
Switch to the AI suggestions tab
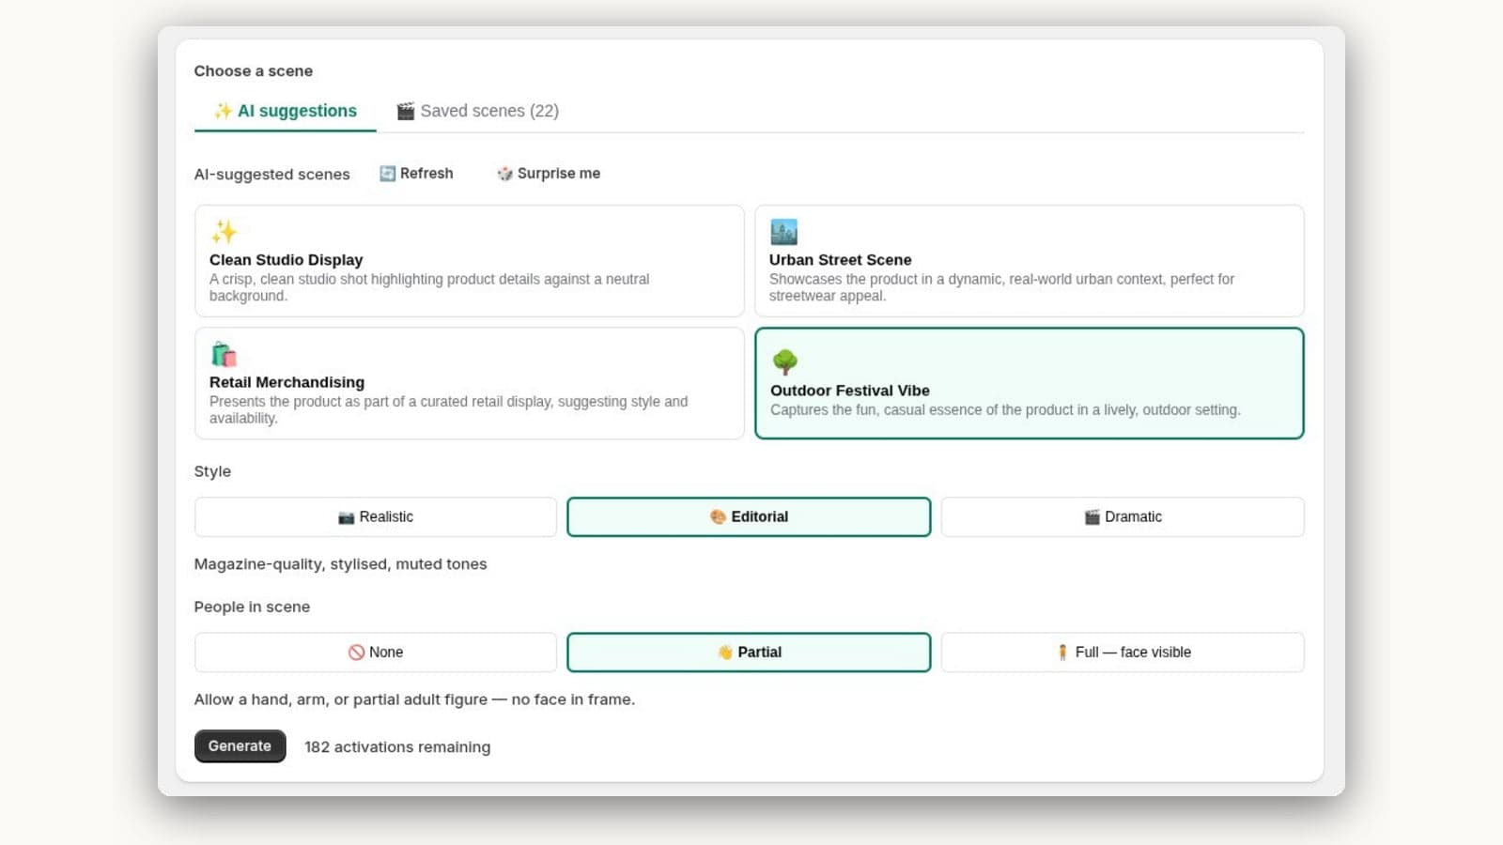(285, 111)
